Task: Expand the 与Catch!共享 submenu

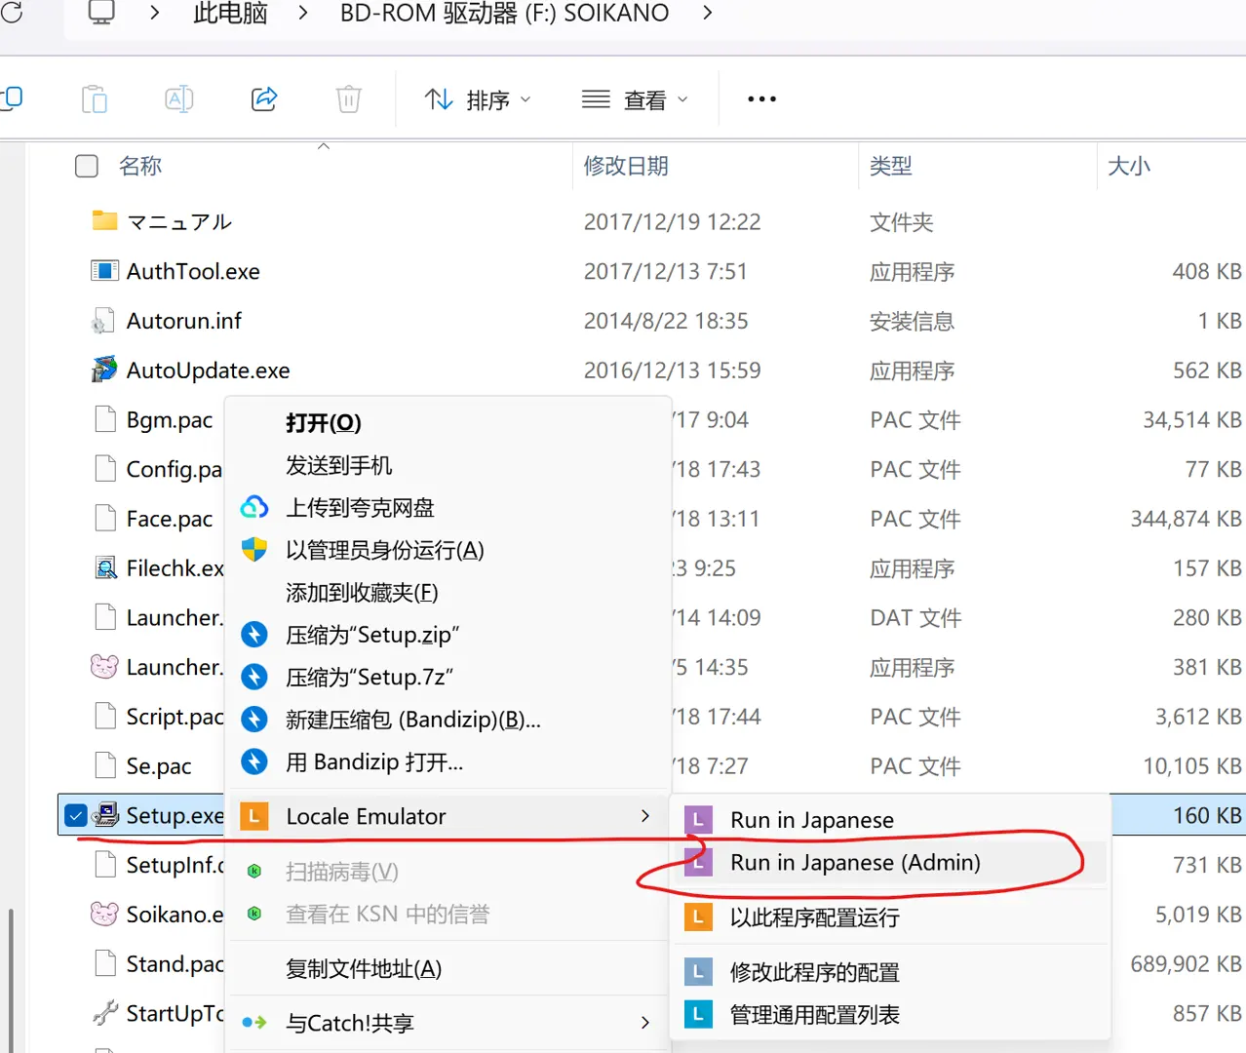Action: tap(448, 1023)
